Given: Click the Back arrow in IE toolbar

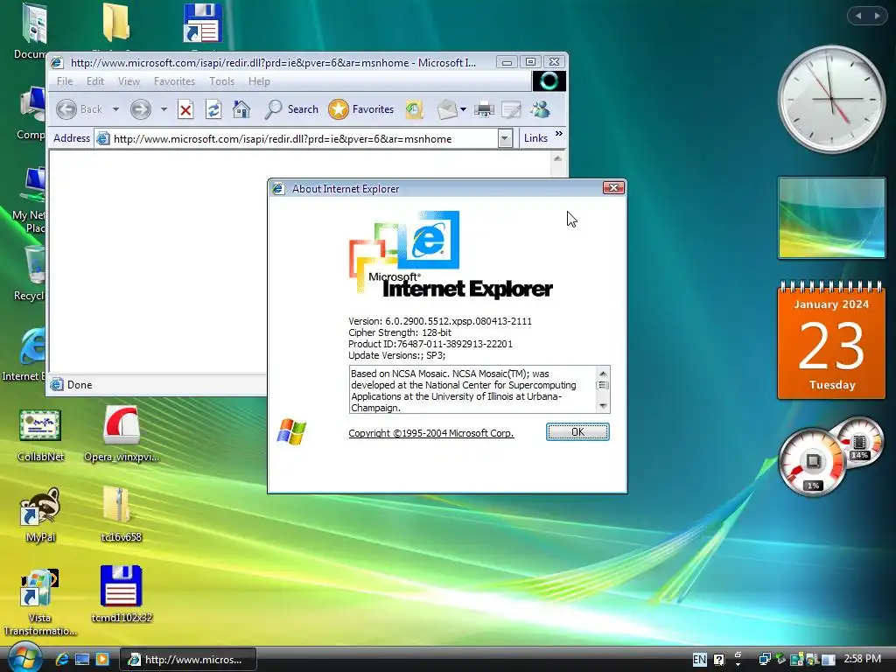Looking at the screenshot, I should coord(66,109).
